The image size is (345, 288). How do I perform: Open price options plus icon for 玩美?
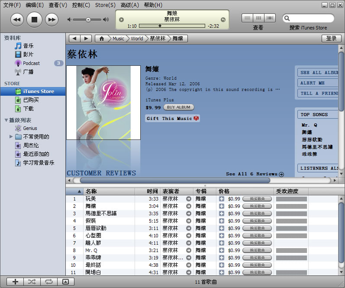pos(222,199)
